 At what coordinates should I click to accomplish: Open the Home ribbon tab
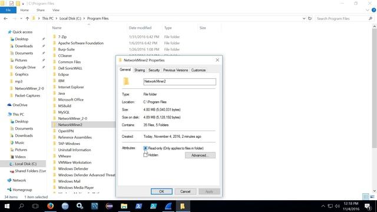point(25,10)
